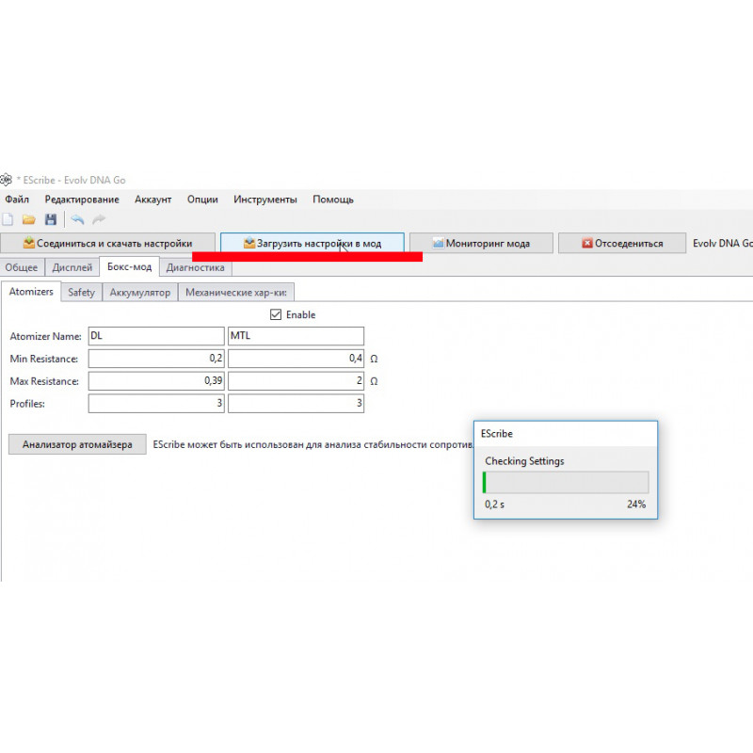Screen dimensions: 753x753
Task: Click the Redo arrow icon
Action: tap(99, 219)
